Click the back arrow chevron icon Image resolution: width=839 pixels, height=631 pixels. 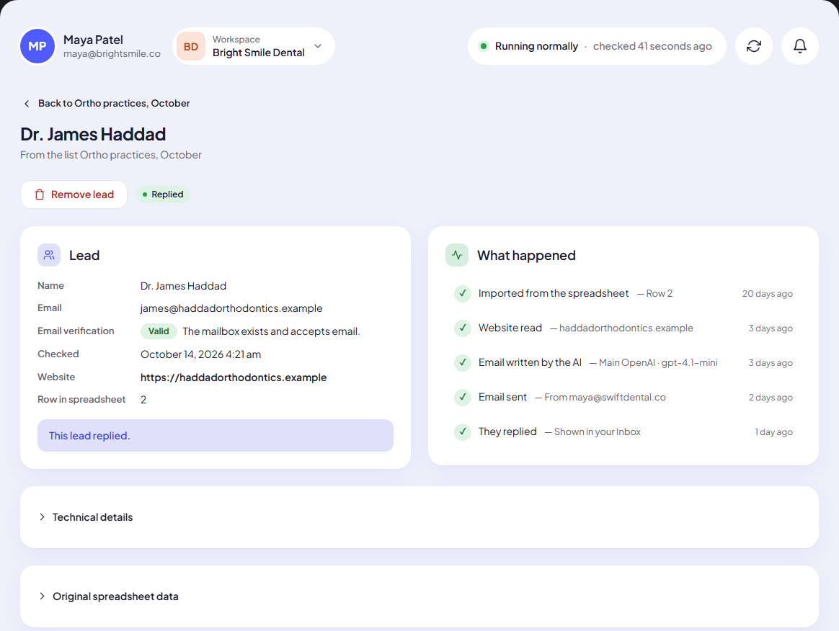coord(27,103)
